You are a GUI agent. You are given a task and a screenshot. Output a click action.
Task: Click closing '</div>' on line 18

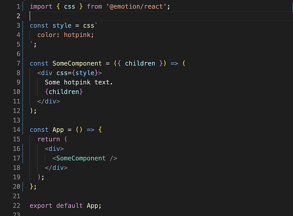[x=56, y=168]
